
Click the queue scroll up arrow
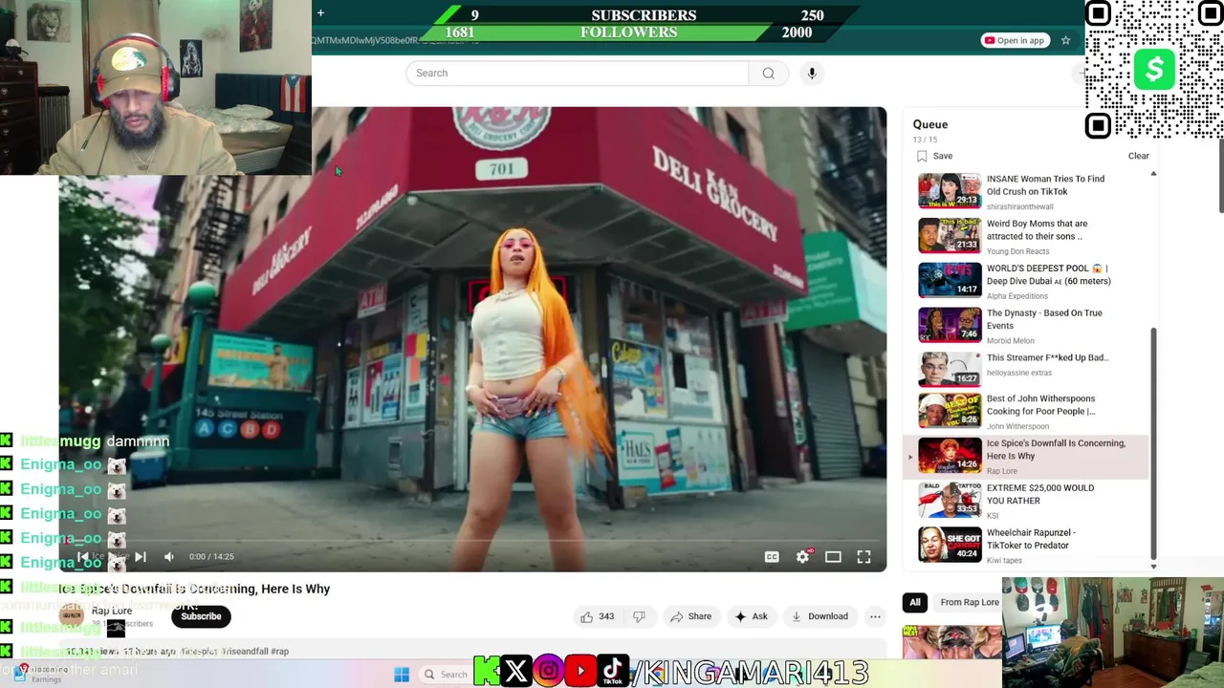pyautogui.click(x=1153, y=173)
